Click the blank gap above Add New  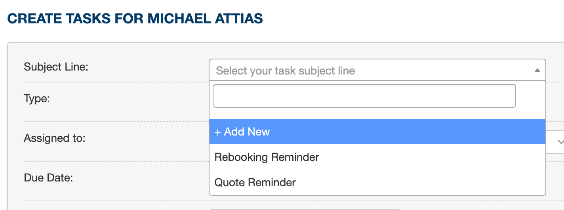pyautogui.click(x=377, y=113)
